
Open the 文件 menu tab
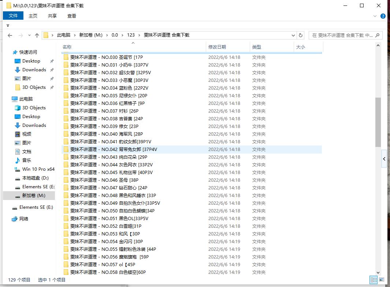point(13,16)
